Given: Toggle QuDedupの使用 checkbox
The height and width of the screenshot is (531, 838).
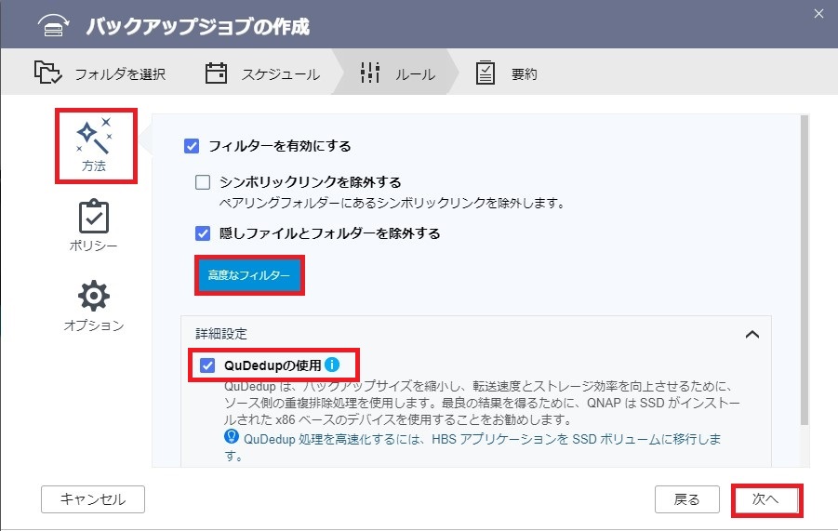Looking at the screenshot, I should pos(207,365).
